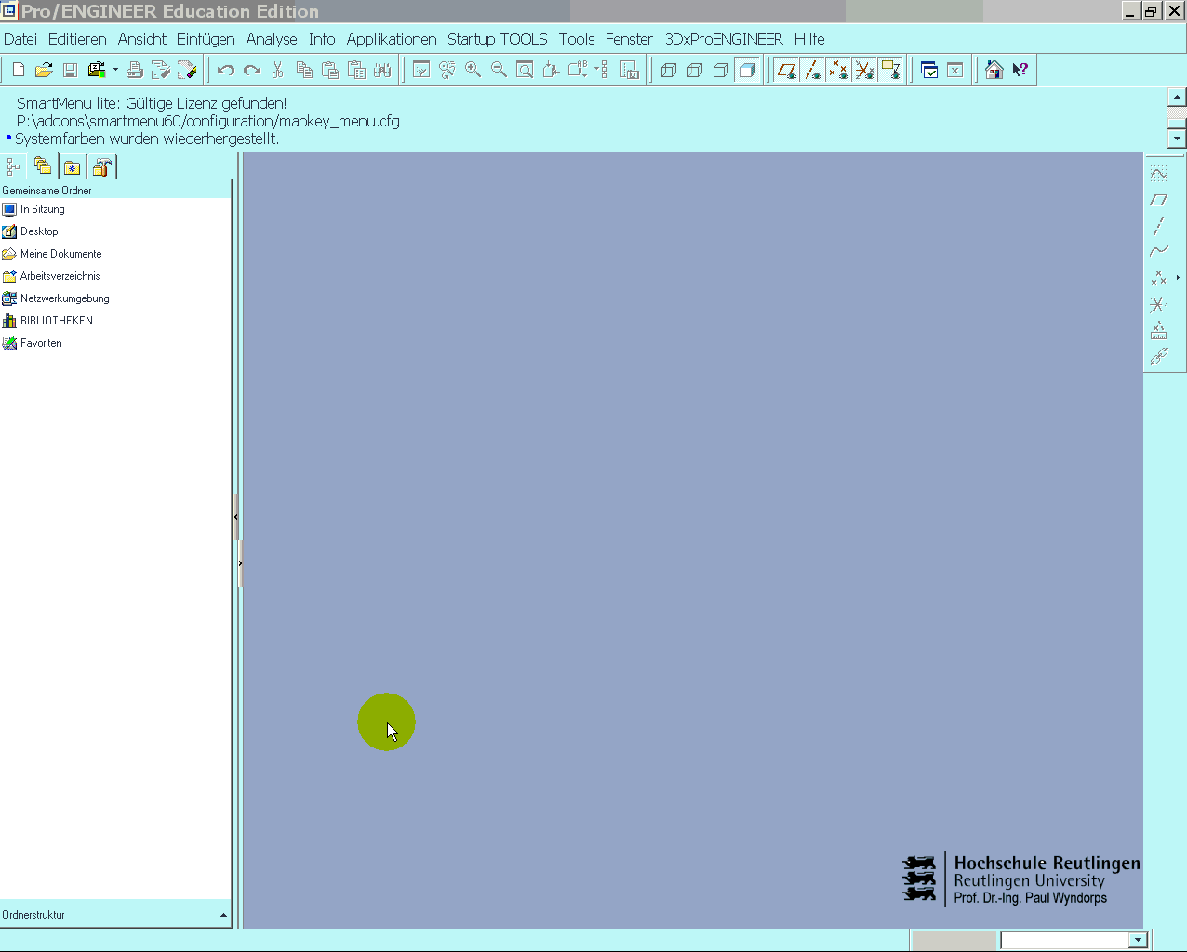This screenshot has width=1187, height=952.
Task: Click the Datum Axis tool icon
Action: pyautogui.click(x=1158, y=225)
